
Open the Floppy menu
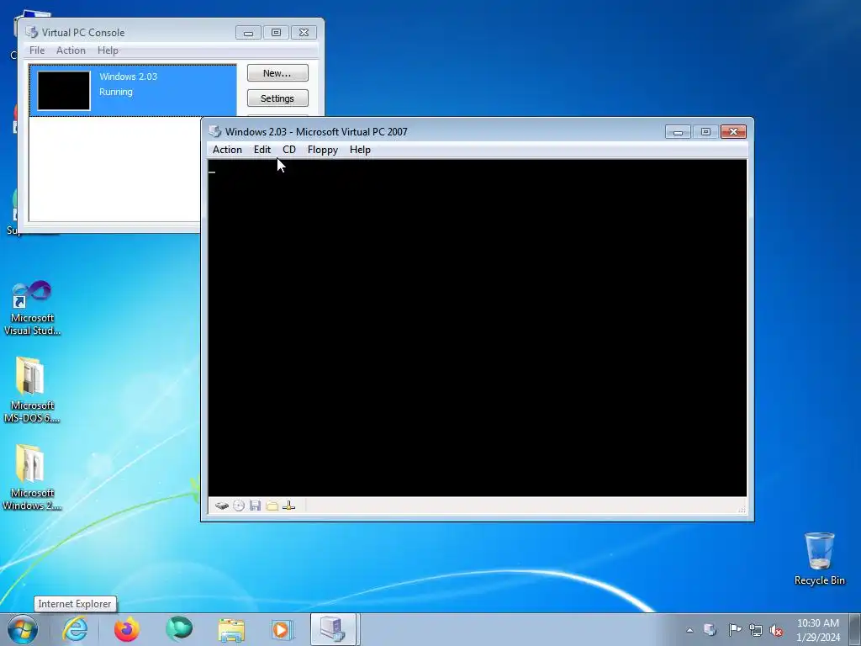322,150
